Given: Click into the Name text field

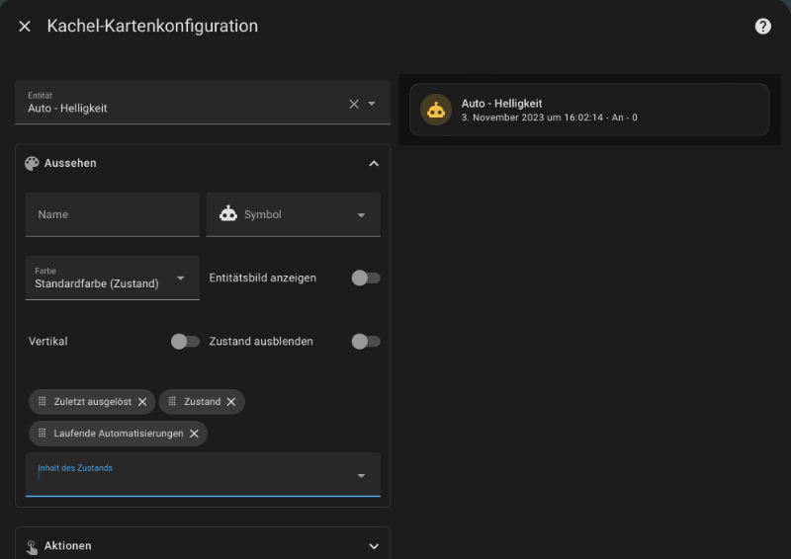Looking at the screenshot, I should pos(112,214).
